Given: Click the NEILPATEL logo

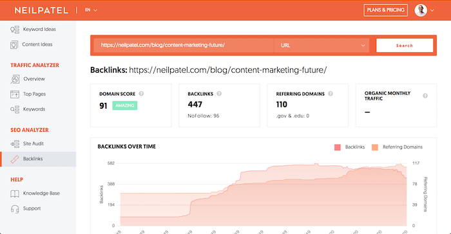Looking at the screenshot, I should click(x=41, y=10).
